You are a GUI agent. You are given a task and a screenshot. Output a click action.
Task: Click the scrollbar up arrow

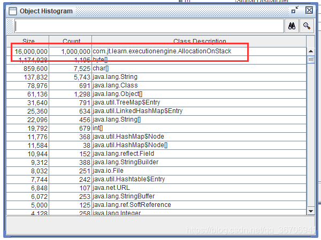point(311,51)
